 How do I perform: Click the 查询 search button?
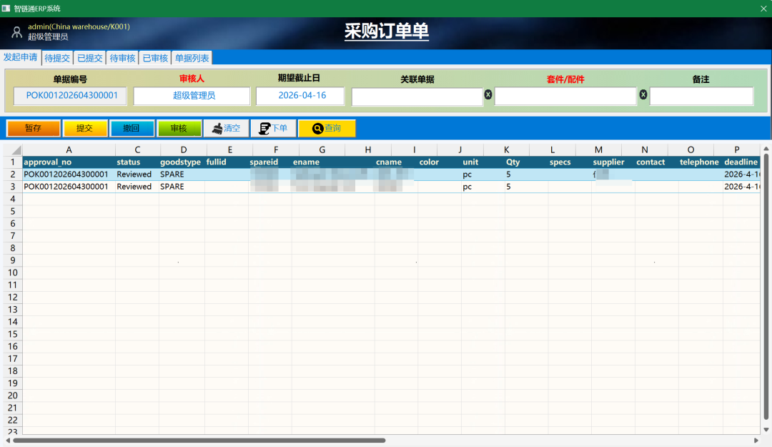327,128
